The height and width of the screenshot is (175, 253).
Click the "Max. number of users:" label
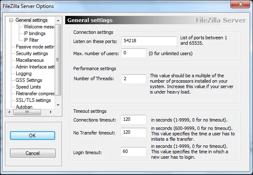coord(96,53)
